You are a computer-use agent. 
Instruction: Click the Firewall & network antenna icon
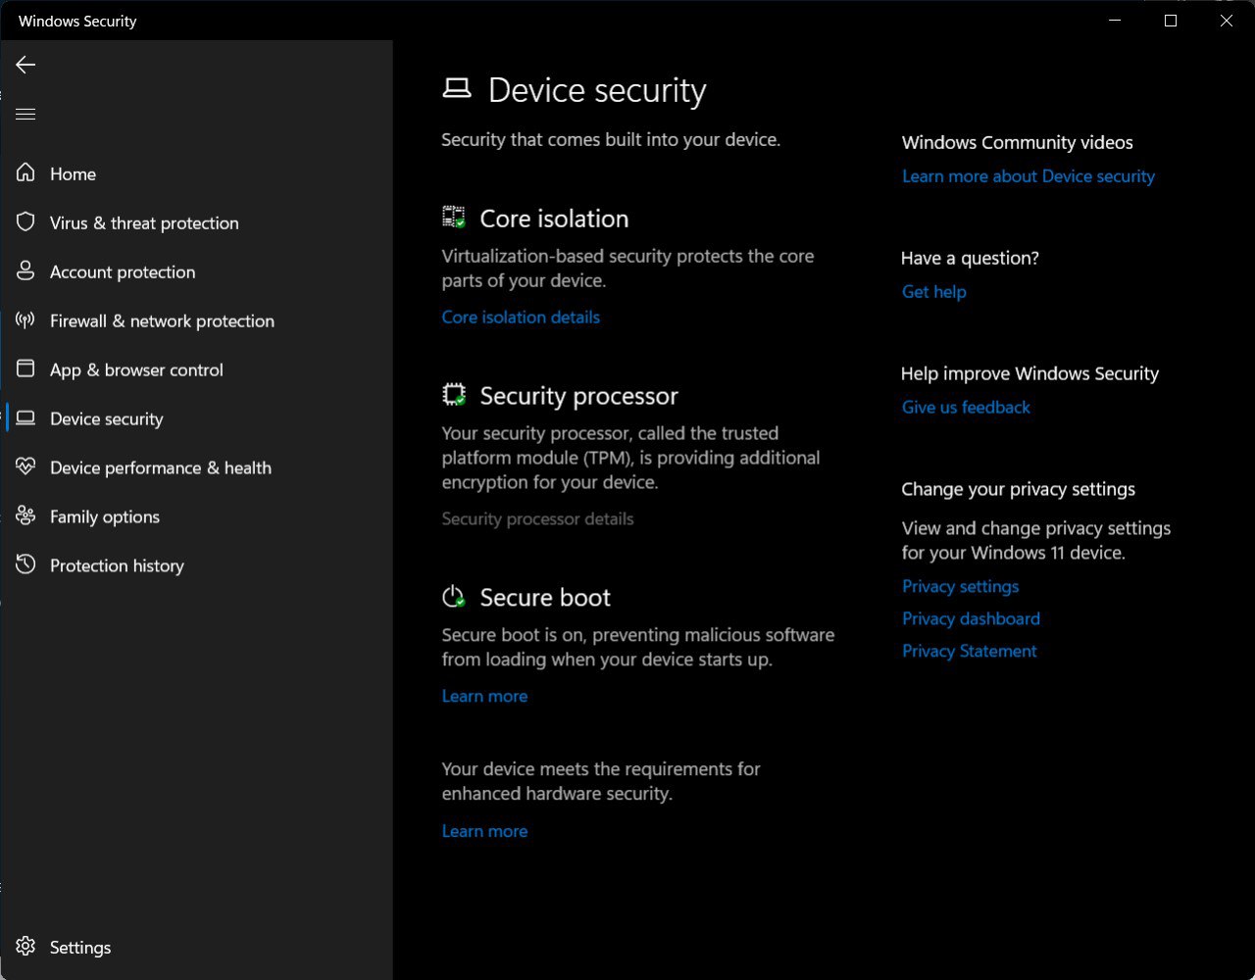pyautogui.click(x=25, y=320)
